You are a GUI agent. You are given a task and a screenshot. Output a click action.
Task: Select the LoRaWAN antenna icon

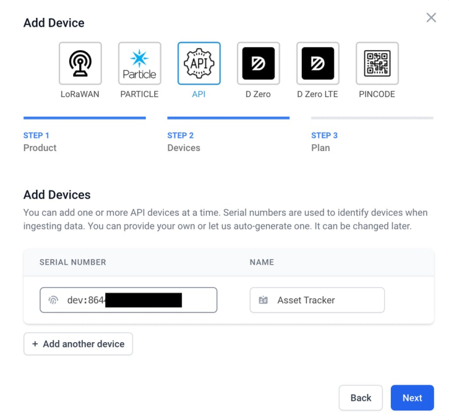tap(80, 64)
